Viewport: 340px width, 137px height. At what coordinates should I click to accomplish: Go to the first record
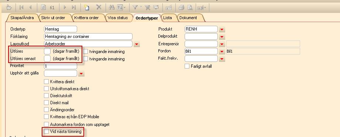21,8
